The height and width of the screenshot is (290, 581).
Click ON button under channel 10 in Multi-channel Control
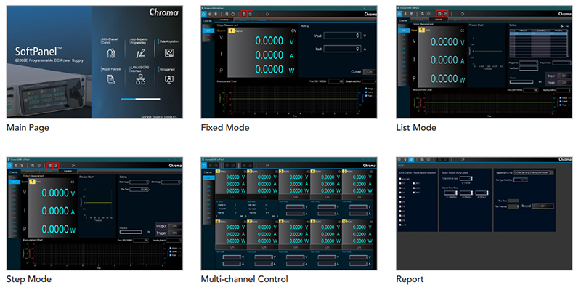358,247
